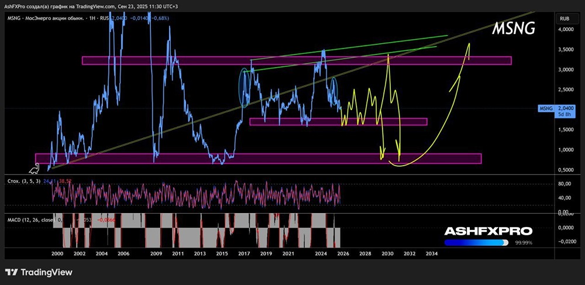Click the 2028 label on time axis
This screenshot has height=285, width=585.
(365, 253)
